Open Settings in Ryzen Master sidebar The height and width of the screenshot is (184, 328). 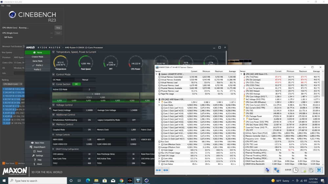[x=37, y=156]
